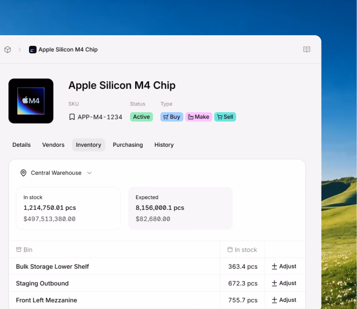Click the breadcrumb chevron separator
The image size is (357, 309).
coord(19,49)
